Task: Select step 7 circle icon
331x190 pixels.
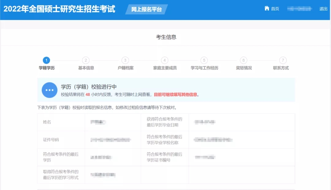Action: (x=283, y=60)
